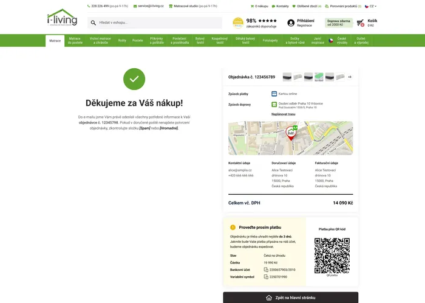Click the +3 more products badge

[350, 77]
